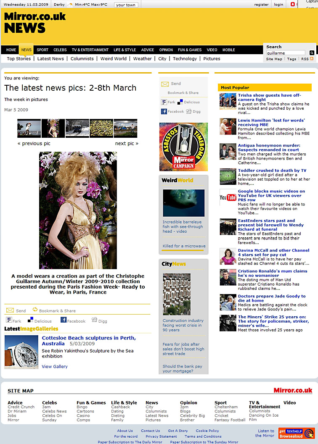
Task: Click the Fark icon in the top share box
Action: pos(164,102)
